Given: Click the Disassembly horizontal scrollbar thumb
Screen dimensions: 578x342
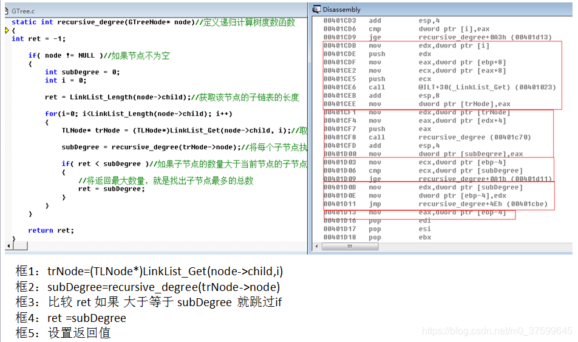Looking at the screenshot, I should click(350, 246).
